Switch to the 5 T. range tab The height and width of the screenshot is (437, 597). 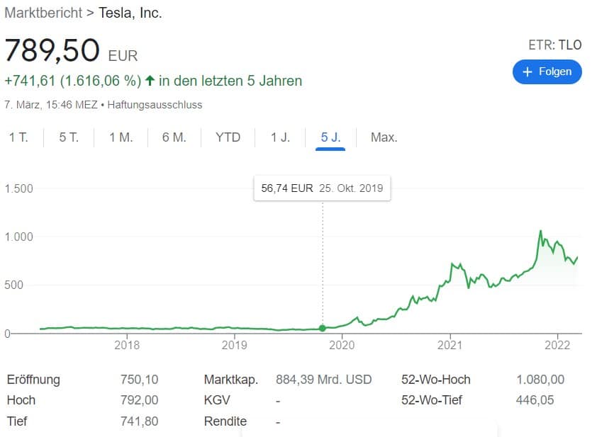[x=69, y=137]
